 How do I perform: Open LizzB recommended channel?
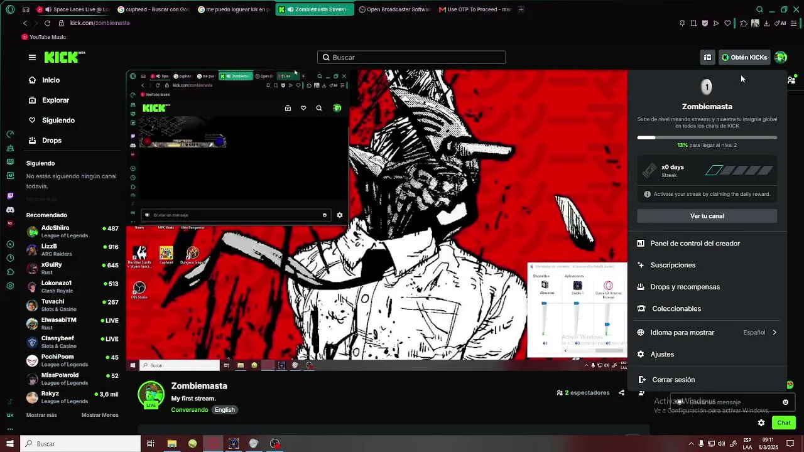(x=72, y=250)
